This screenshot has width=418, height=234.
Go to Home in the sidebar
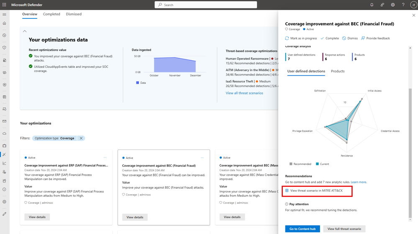coord(4,23)
